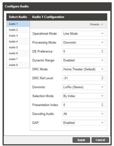The image size is (114, 146).
Task: Choose Audio 8 from Select Audio
Action: coord(18,65)
